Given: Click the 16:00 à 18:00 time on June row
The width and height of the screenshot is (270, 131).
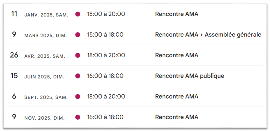Looking at the screenshot, I should click(x=105, y=76).
